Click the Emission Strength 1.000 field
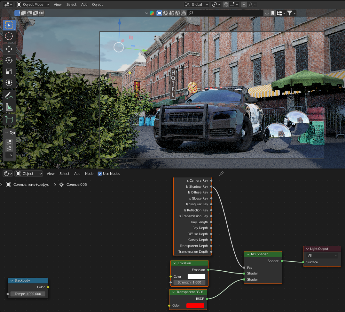The height and width of the screenshot is (312, 345). tap(189, 283)
